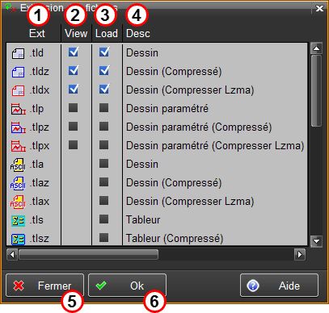Click the .tlpz parametric compressed icon
329x313 pixels.
pyautogui.click(x=19, y=127)
